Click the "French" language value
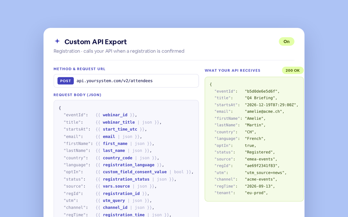The width and height of the screenshot is (348, 217). pos(255,139)
